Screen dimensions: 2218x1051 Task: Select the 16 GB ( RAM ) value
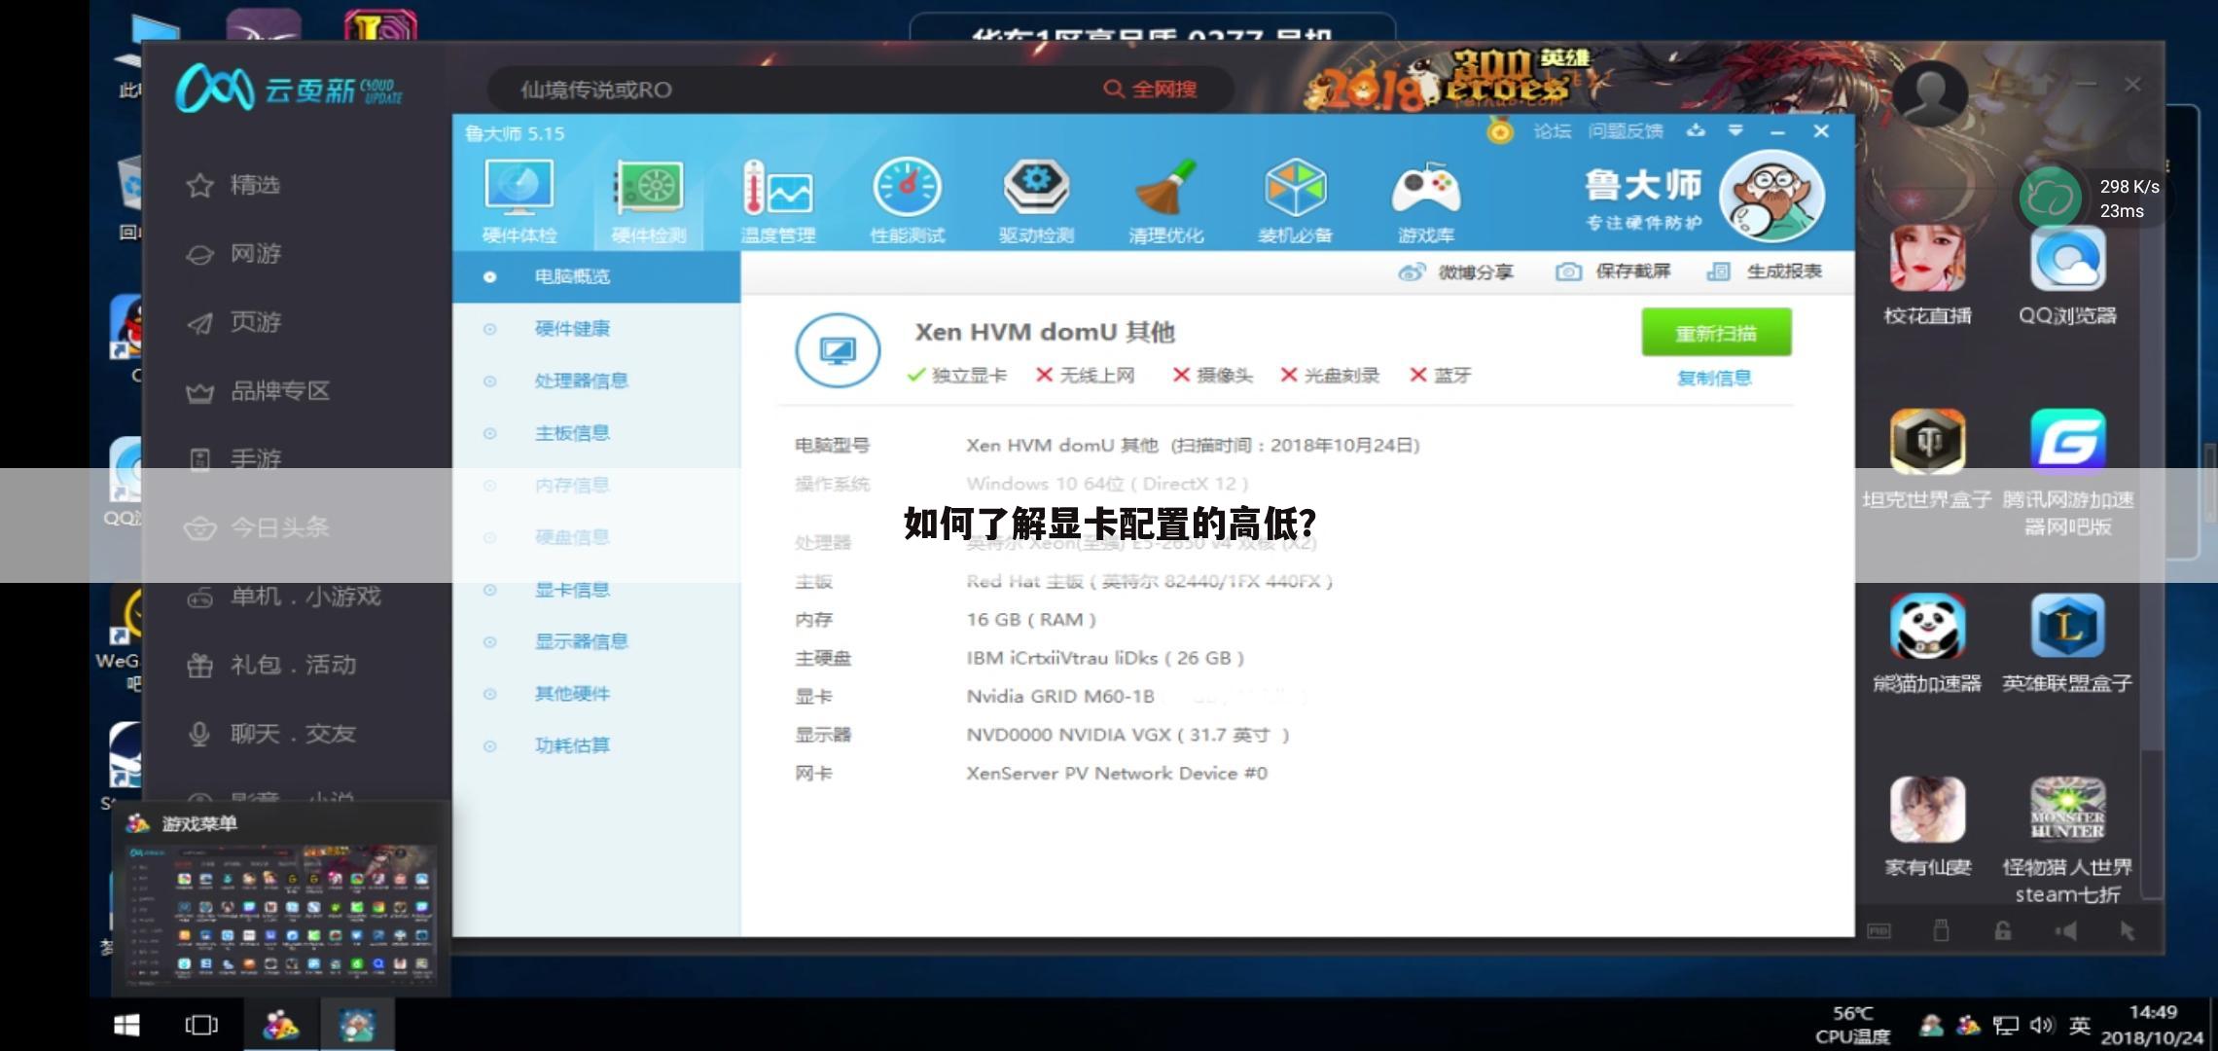[x=1031, y=620]
